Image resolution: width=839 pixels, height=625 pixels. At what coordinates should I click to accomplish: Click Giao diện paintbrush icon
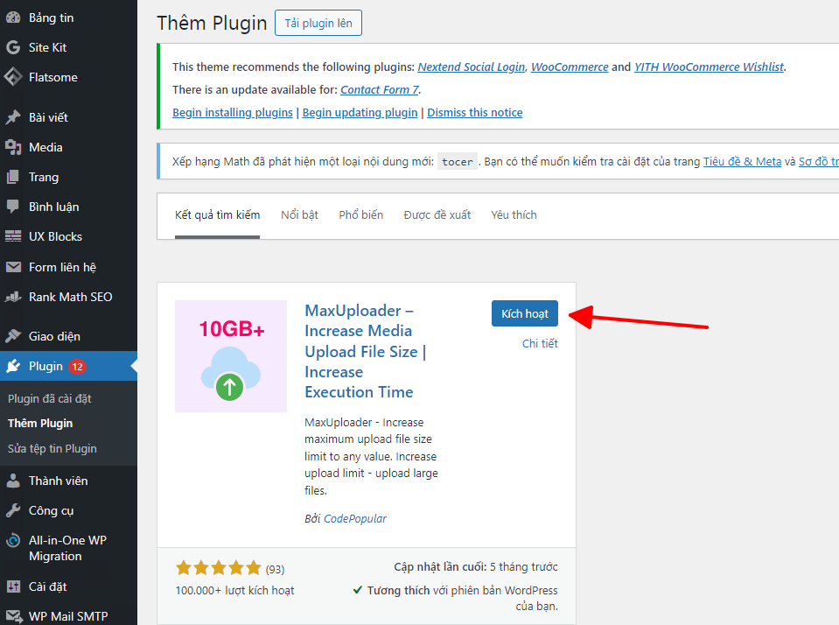click(x=13, y=336)
